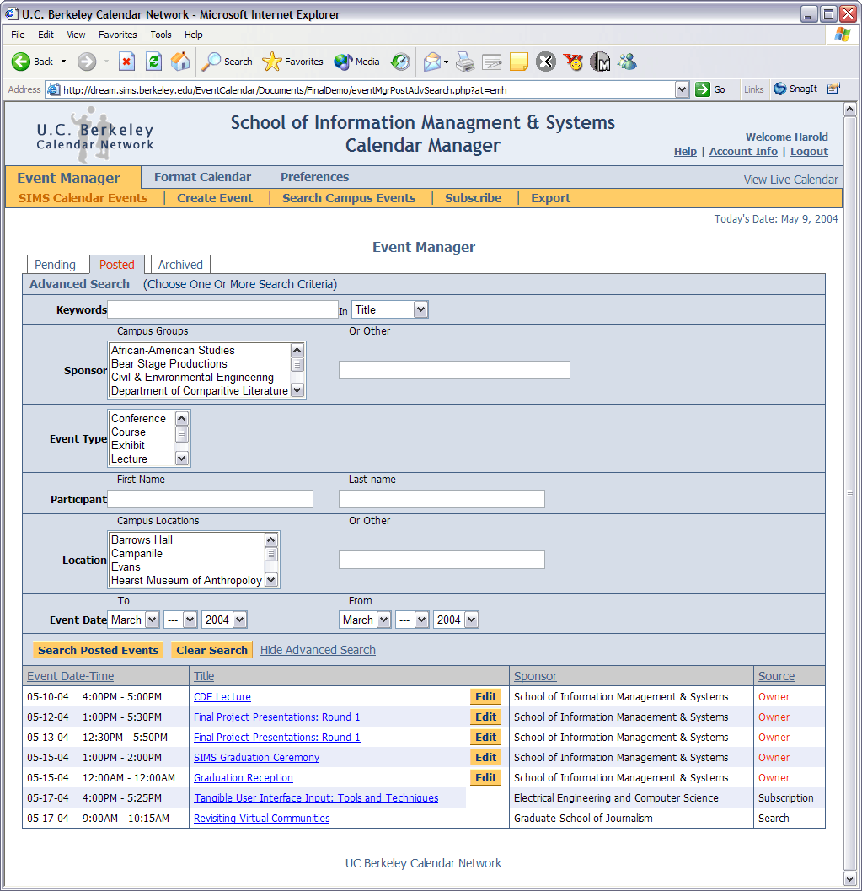The height and width of the screenshot is (891, 862).
Task: Click the smiley medal toolbar icon
Action: click(573, 62)
